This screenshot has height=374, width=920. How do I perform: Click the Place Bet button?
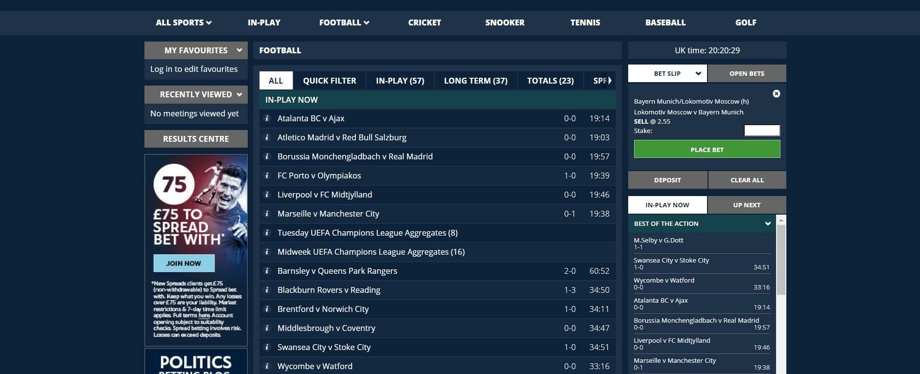[x=707, y=149]
